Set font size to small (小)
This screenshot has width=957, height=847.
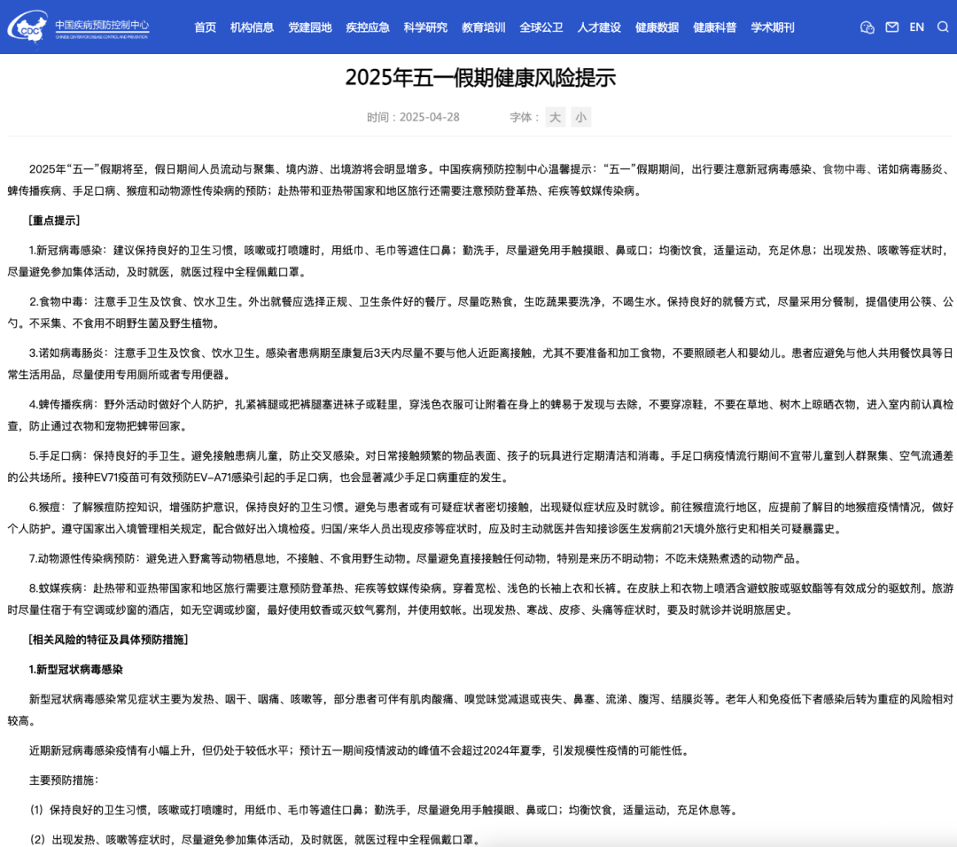point(580,117)
